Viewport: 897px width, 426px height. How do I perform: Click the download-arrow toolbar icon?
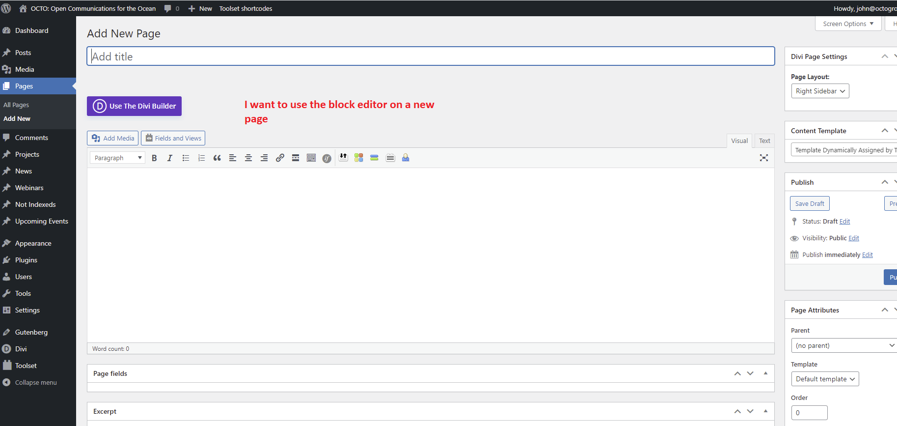pyautogui.click(x=343, y=157)
